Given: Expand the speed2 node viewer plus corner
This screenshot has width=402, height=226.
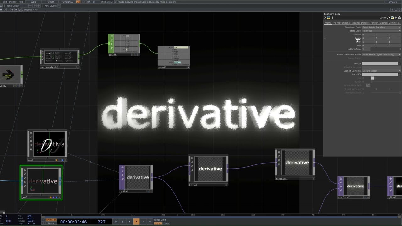Looking at the screenshot, I should (188, 67).
